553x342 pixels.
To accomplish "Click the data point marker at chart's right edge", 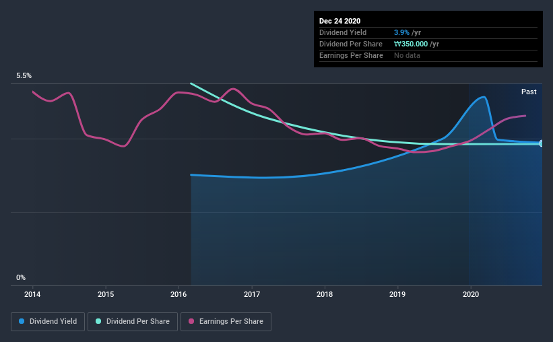I will point(541,143).
